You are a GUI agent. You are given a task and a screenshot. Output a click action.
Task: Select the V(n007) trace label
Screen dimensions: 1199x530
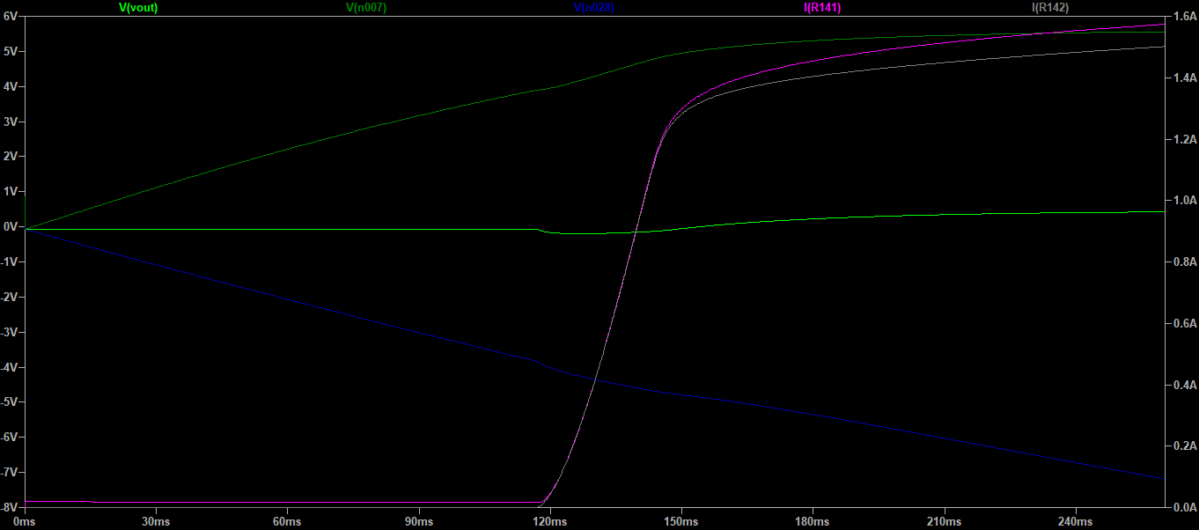[366, 7]
